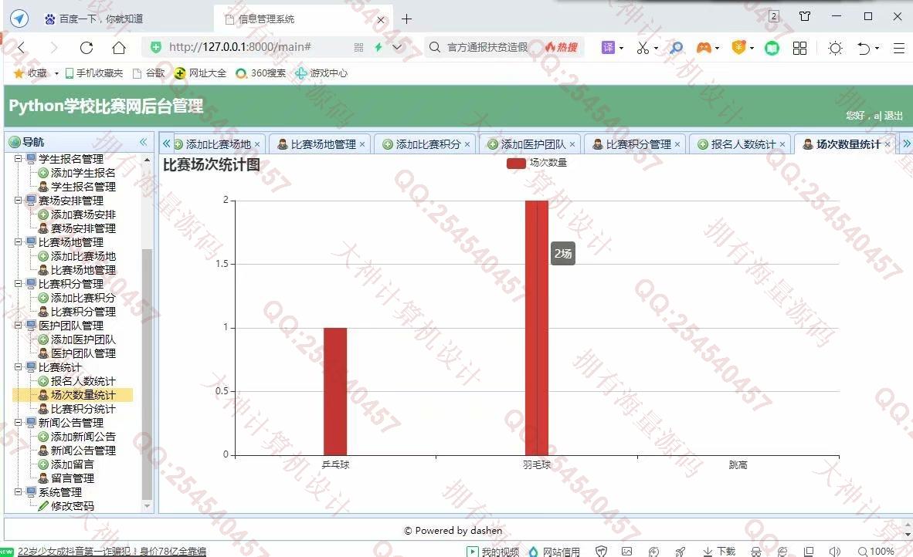This screenshot has width=913, height=557.
Task: Open 添加学生报名 in the navigation tree
Action: tap(83, 173)
